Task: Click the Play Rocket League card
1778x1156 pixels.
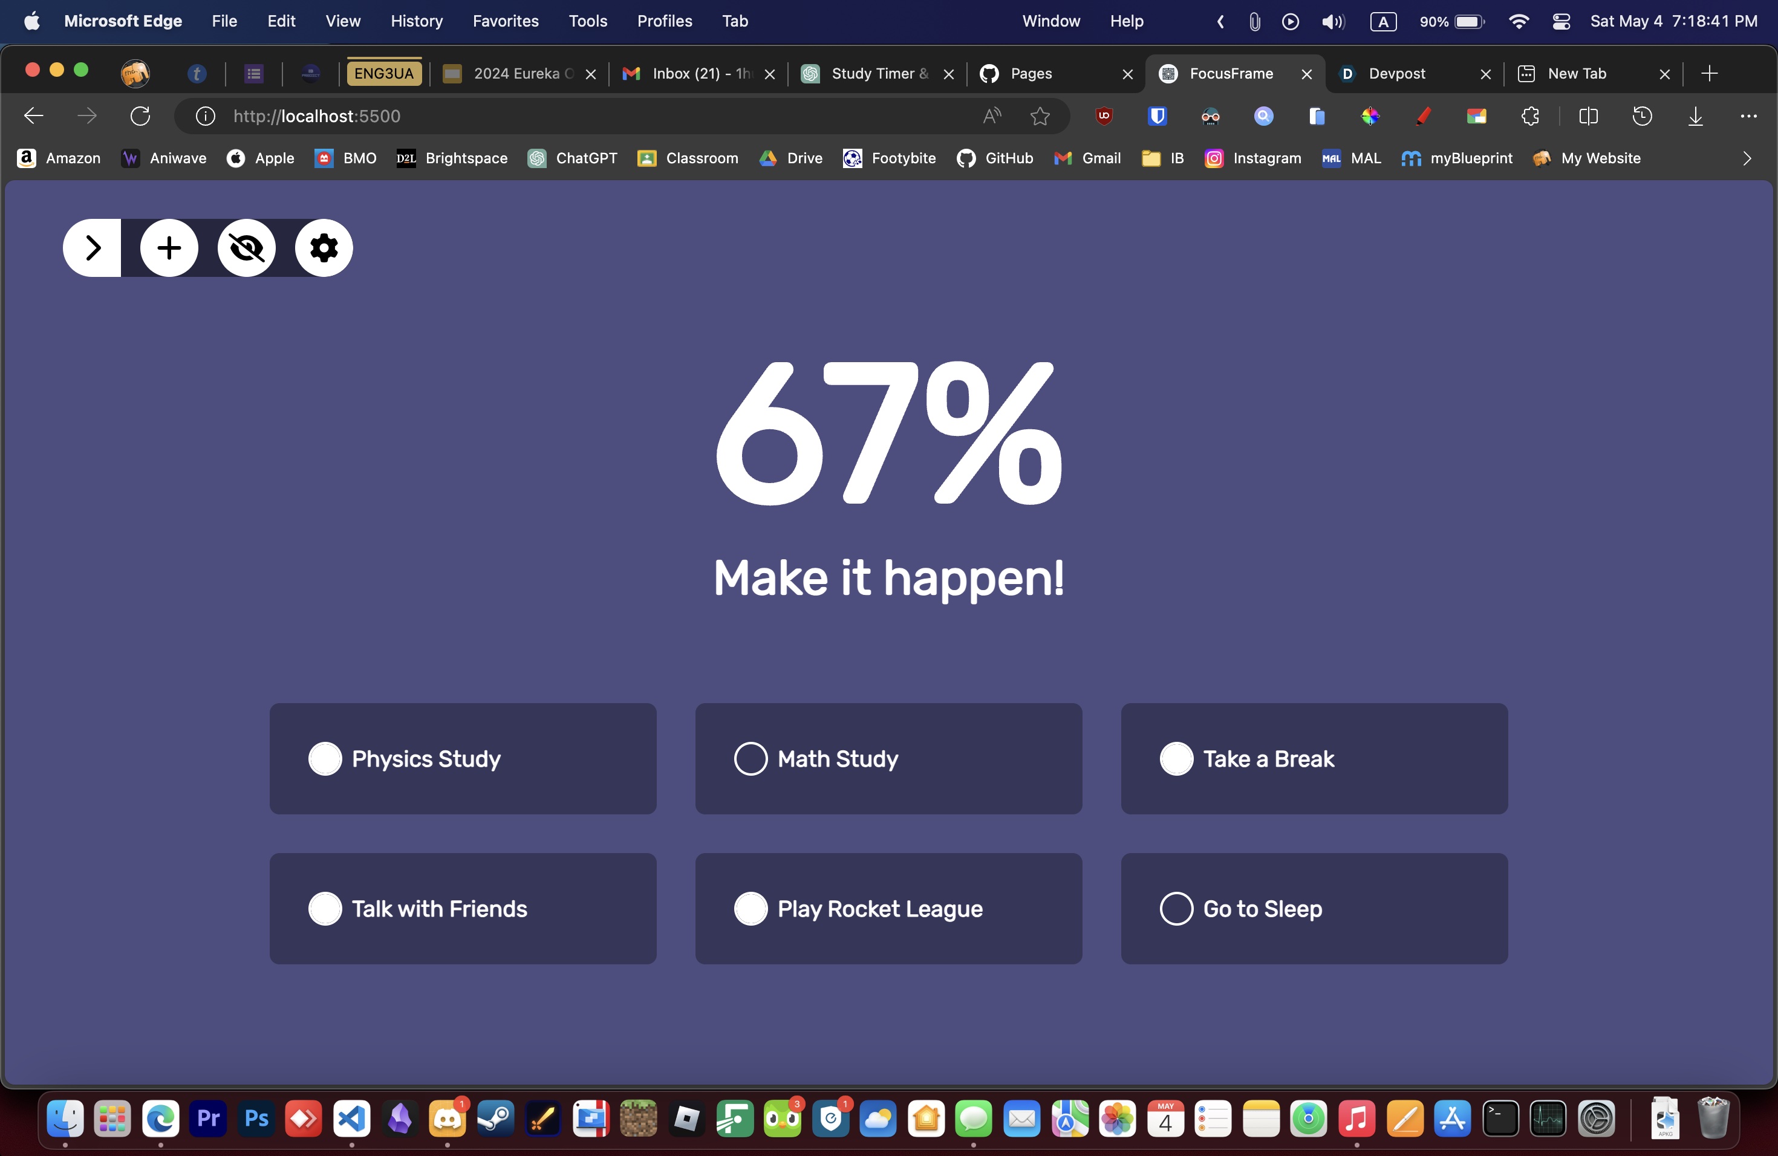Action: coord(888,909)
